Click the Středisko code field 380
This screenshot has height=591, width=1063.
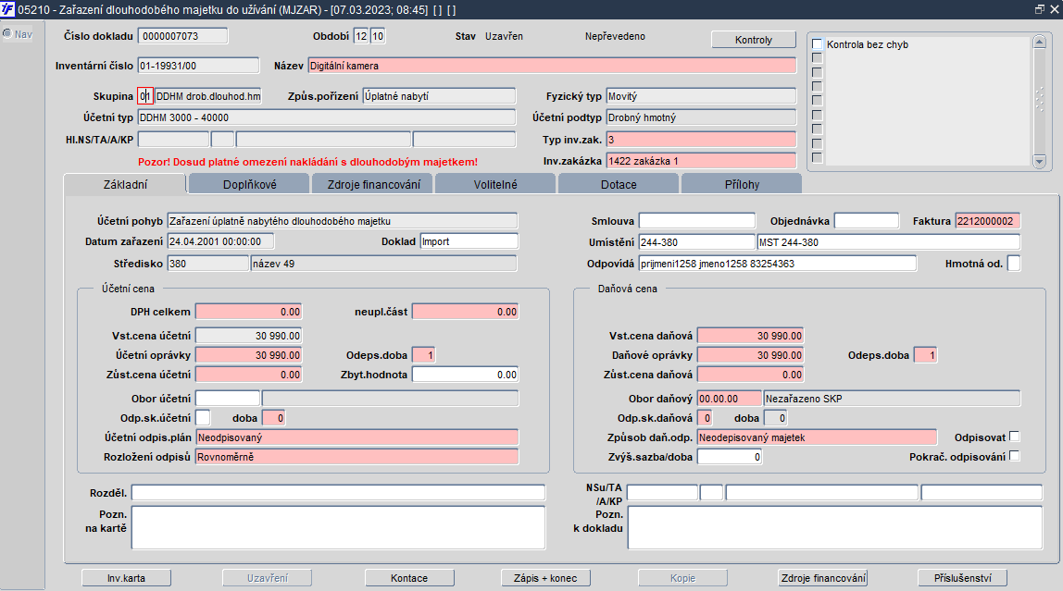pos(208,264)
